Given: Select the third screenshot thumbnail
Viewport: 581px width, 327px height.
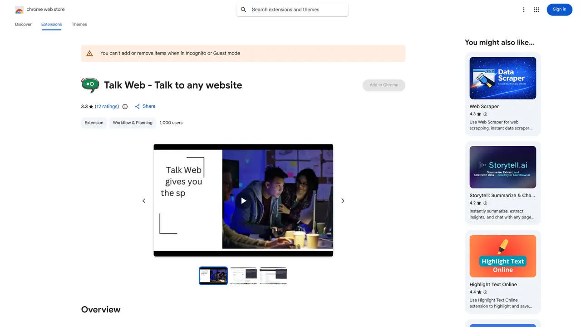Looking at the screenshot, I should (273, 276).
